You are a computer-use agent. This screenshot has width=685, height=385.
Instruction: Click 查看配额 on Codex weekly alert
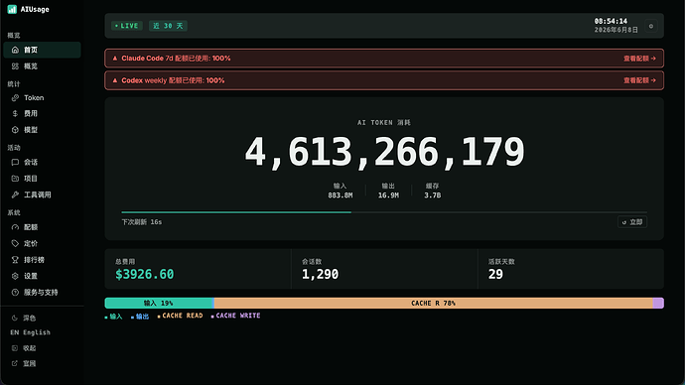coord(639,80)
